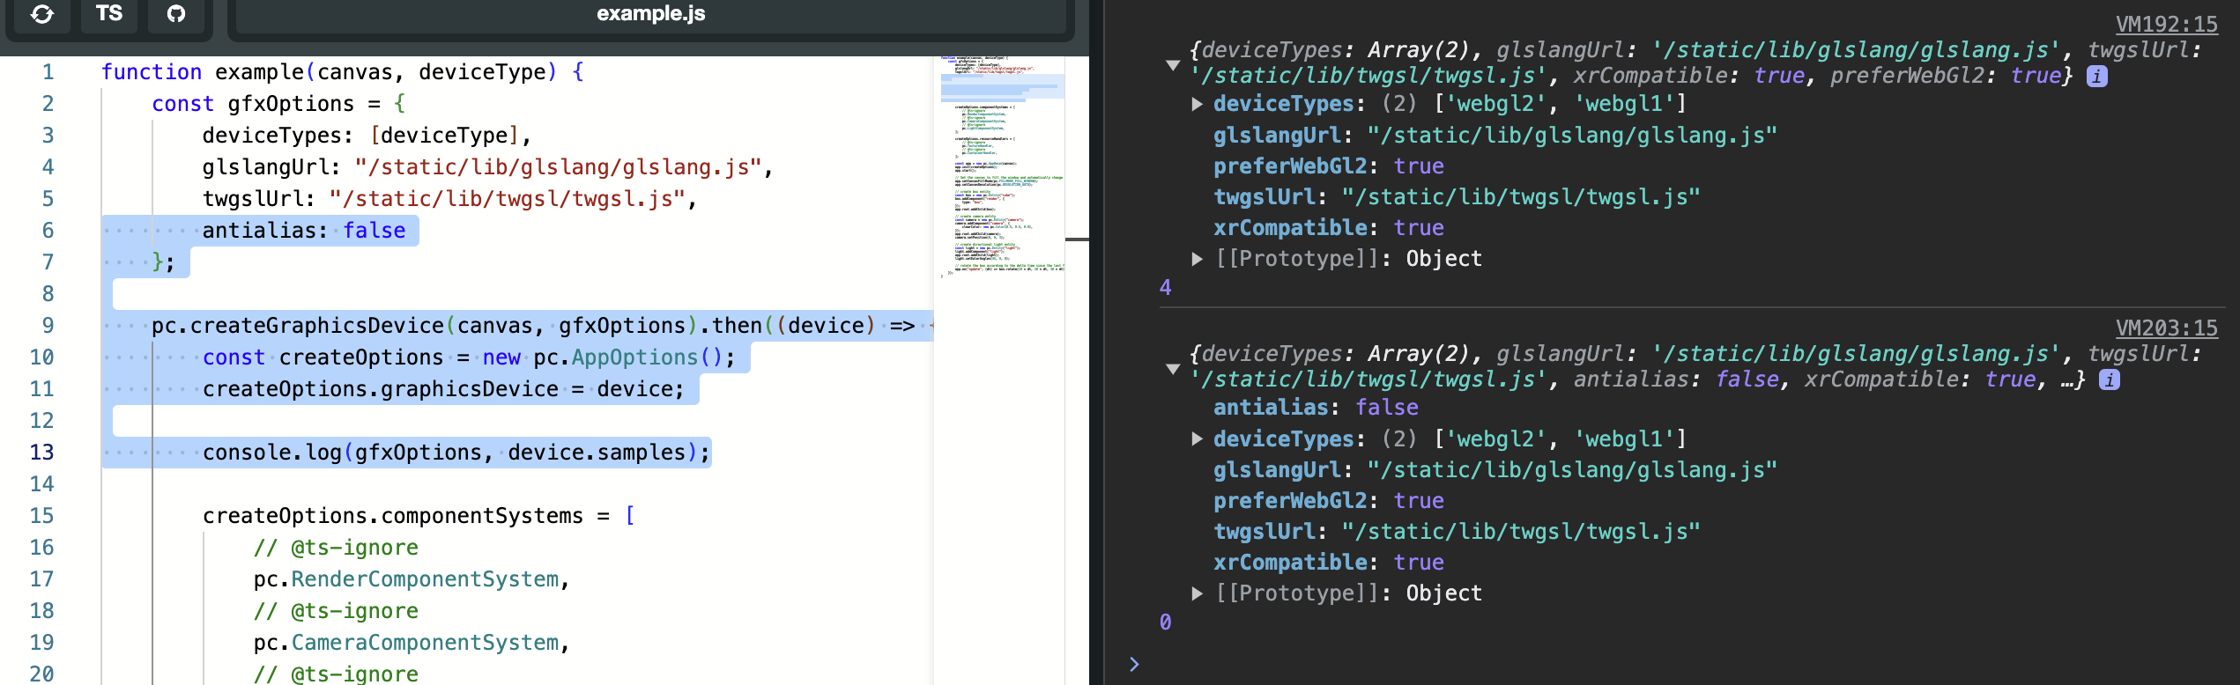Open the VM203:15 source link
2240x685 pixels.
pos(2166,328)
